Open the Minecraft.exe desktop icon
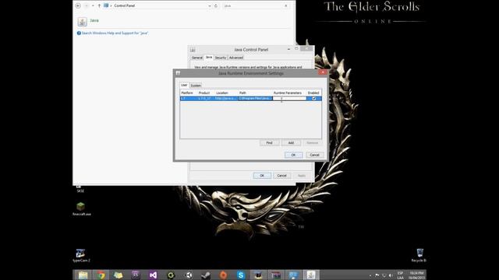Screen dimensions: 499x280 click(81, 209)
